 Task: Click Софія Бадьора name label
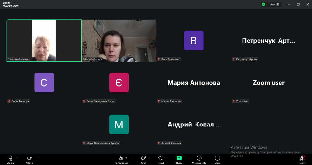(x=20, y=101)
